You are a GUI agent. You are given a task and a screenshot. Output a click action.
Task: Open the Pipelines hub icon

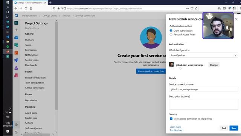coord(16,60)
